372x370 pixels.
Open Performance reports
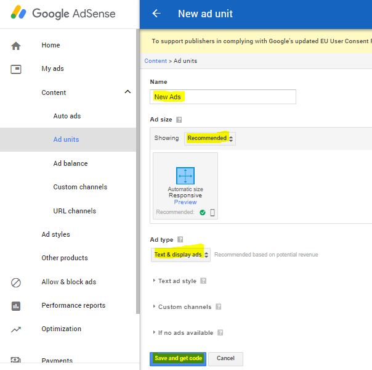73,305
